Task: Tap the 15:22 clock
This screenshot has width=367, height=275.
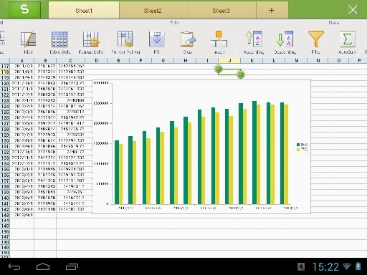Action: [x=325, y=266]
